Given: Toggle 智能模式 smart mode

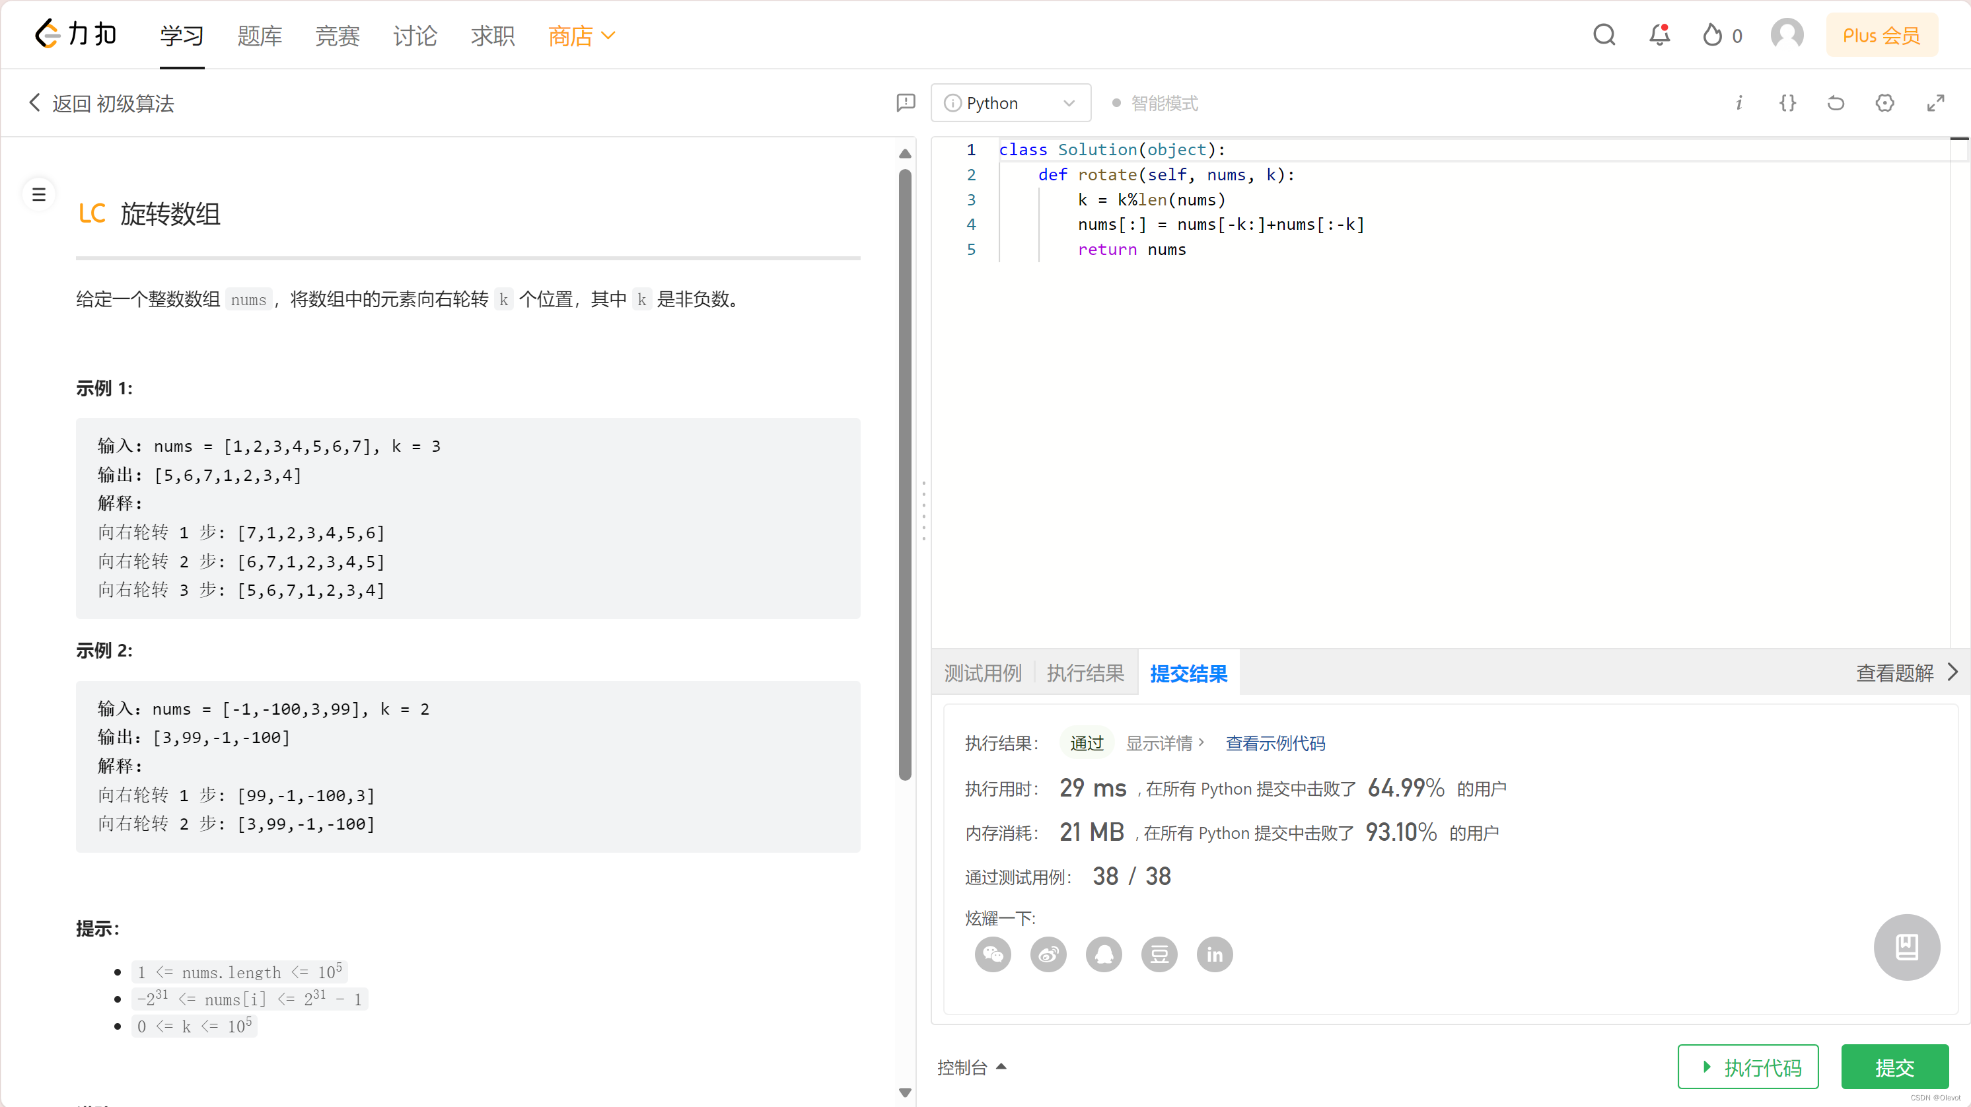Looking at the screenshot, I should 1155,102.
